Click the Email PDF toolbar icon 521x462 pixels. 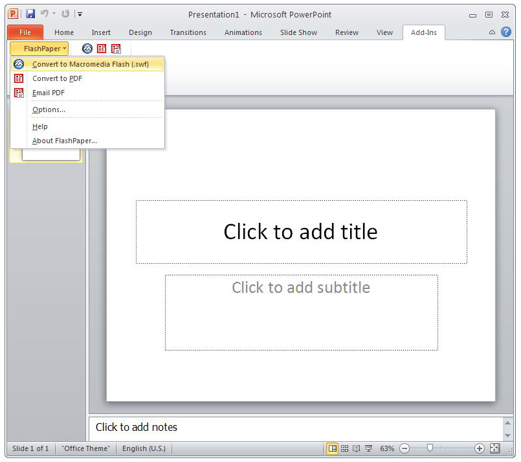pyautogui.click(x=116, y=49)
